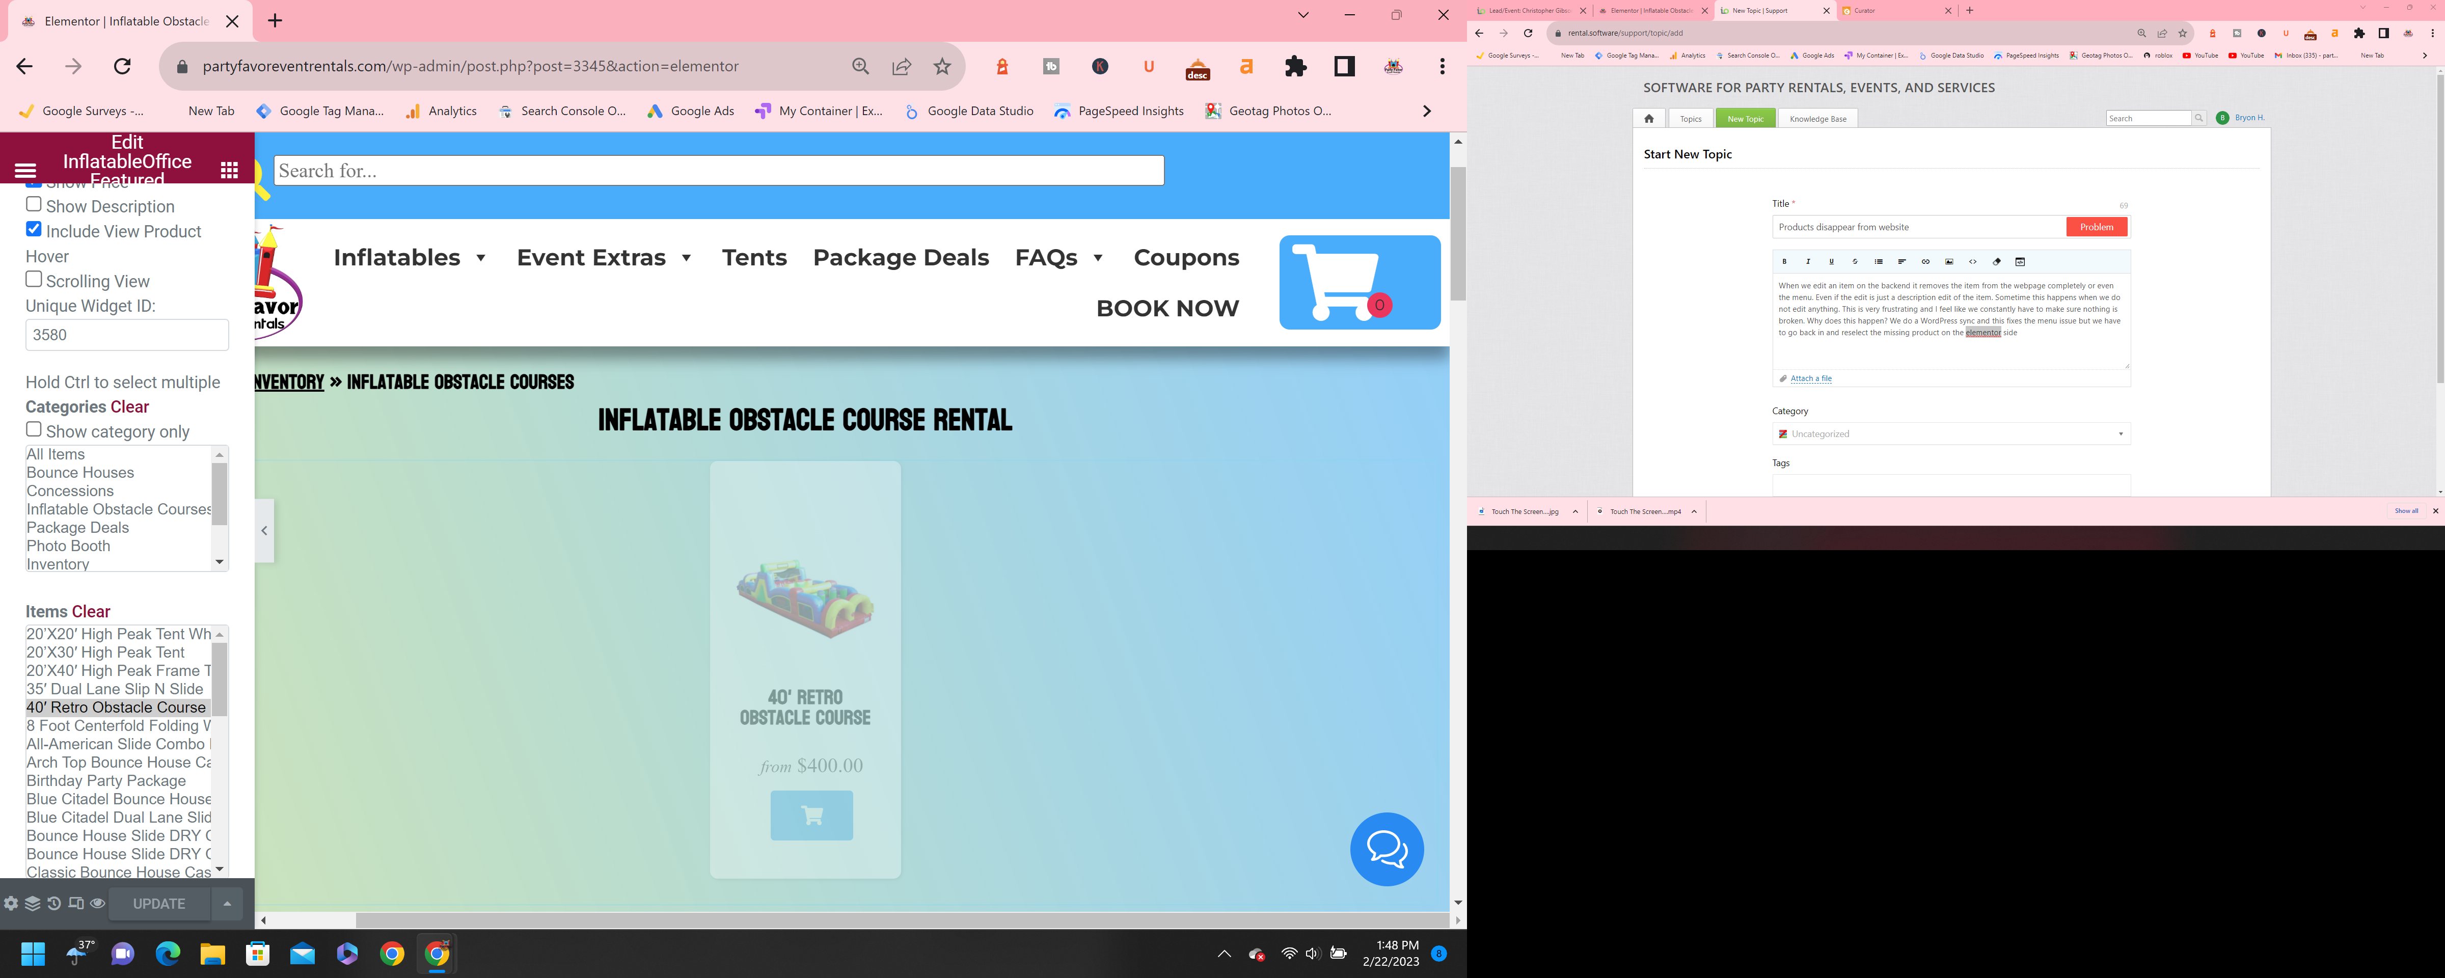
Task: Click the Attach a file link
Action: [1810, 379]
